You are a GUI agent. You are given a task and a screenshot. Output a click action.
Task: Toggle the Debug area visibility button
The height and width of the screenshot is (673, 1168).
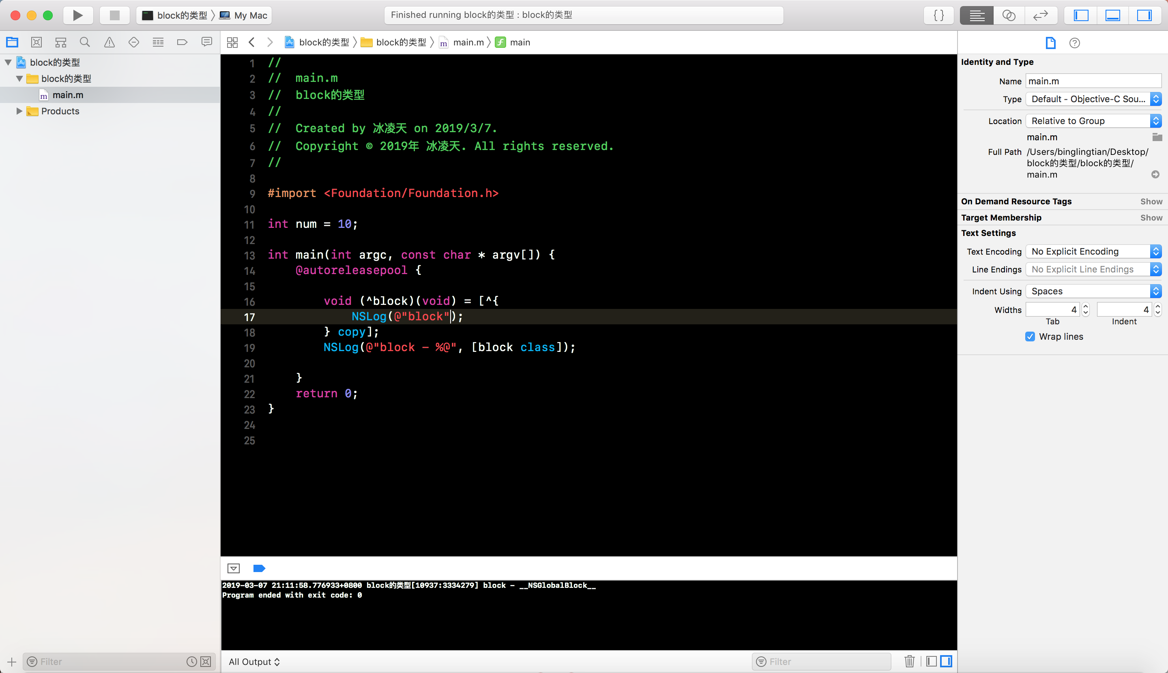pos(1112,15)
